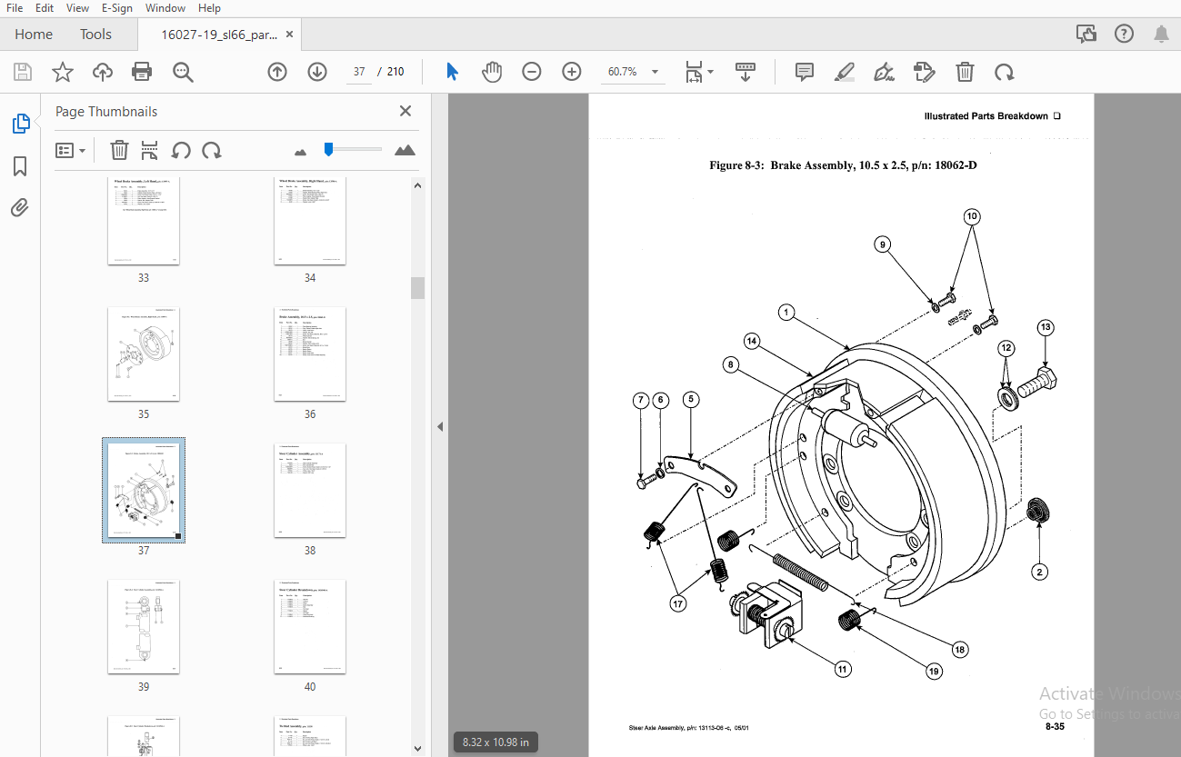Upload the file to cloud
The image size is (1181, 757).
103,72
